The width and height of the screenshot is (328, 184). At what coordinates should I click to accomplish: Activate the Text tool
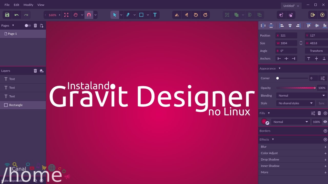[x=155, y=15]
